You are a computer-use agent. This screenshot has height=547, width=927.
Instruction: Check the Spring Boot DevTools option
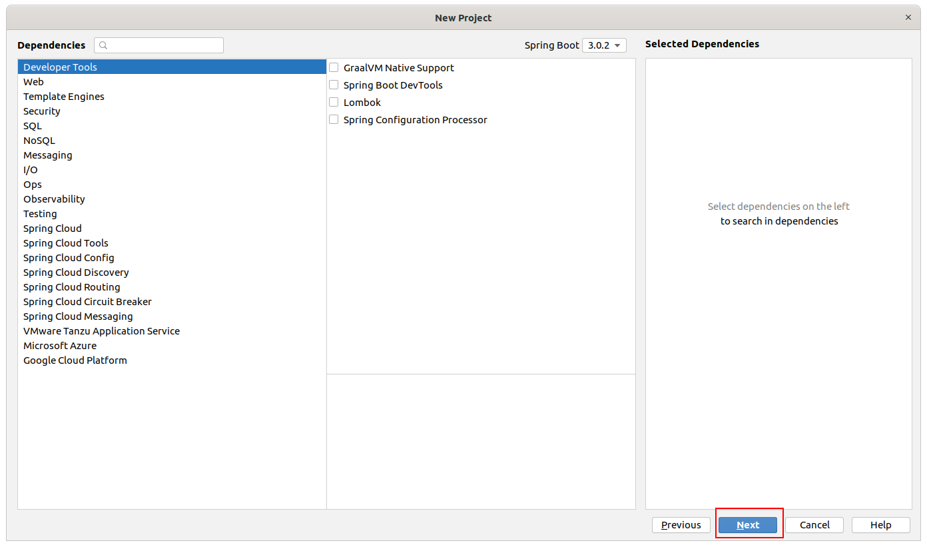tap(334, 85)
